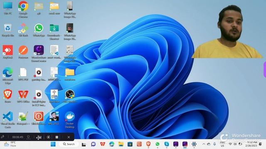
Task: Open the red power-button desktop app icon
Action: (x=39, y=118)
